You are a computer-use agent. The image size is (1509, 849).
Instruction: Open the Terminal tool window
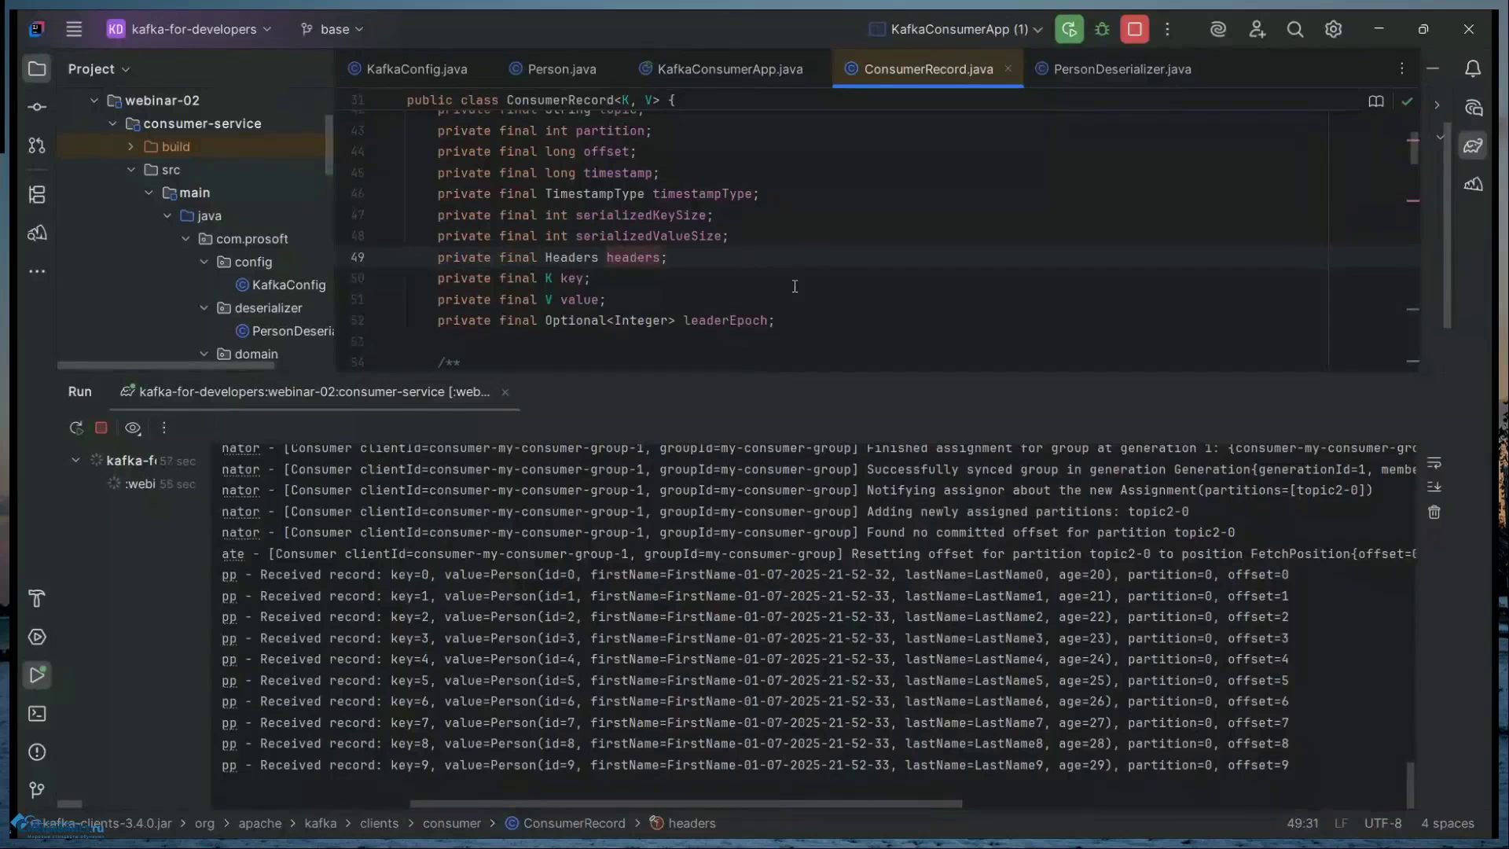[x=37, y=714]
